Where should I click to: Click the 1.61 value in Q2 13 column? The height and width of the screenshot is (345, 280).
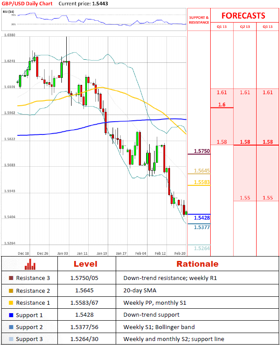[x=245, y=92]
